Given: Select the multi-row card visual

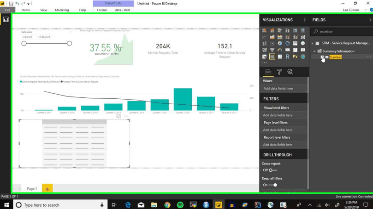Looking at the screenshot, I should 295,50.
